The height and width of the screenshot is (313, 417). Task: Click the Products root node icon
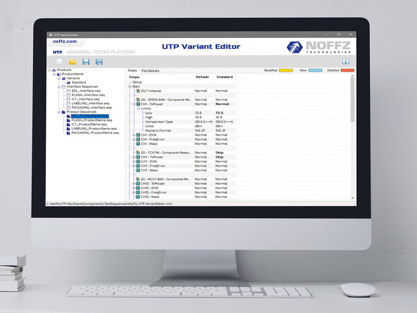[54, 70]
